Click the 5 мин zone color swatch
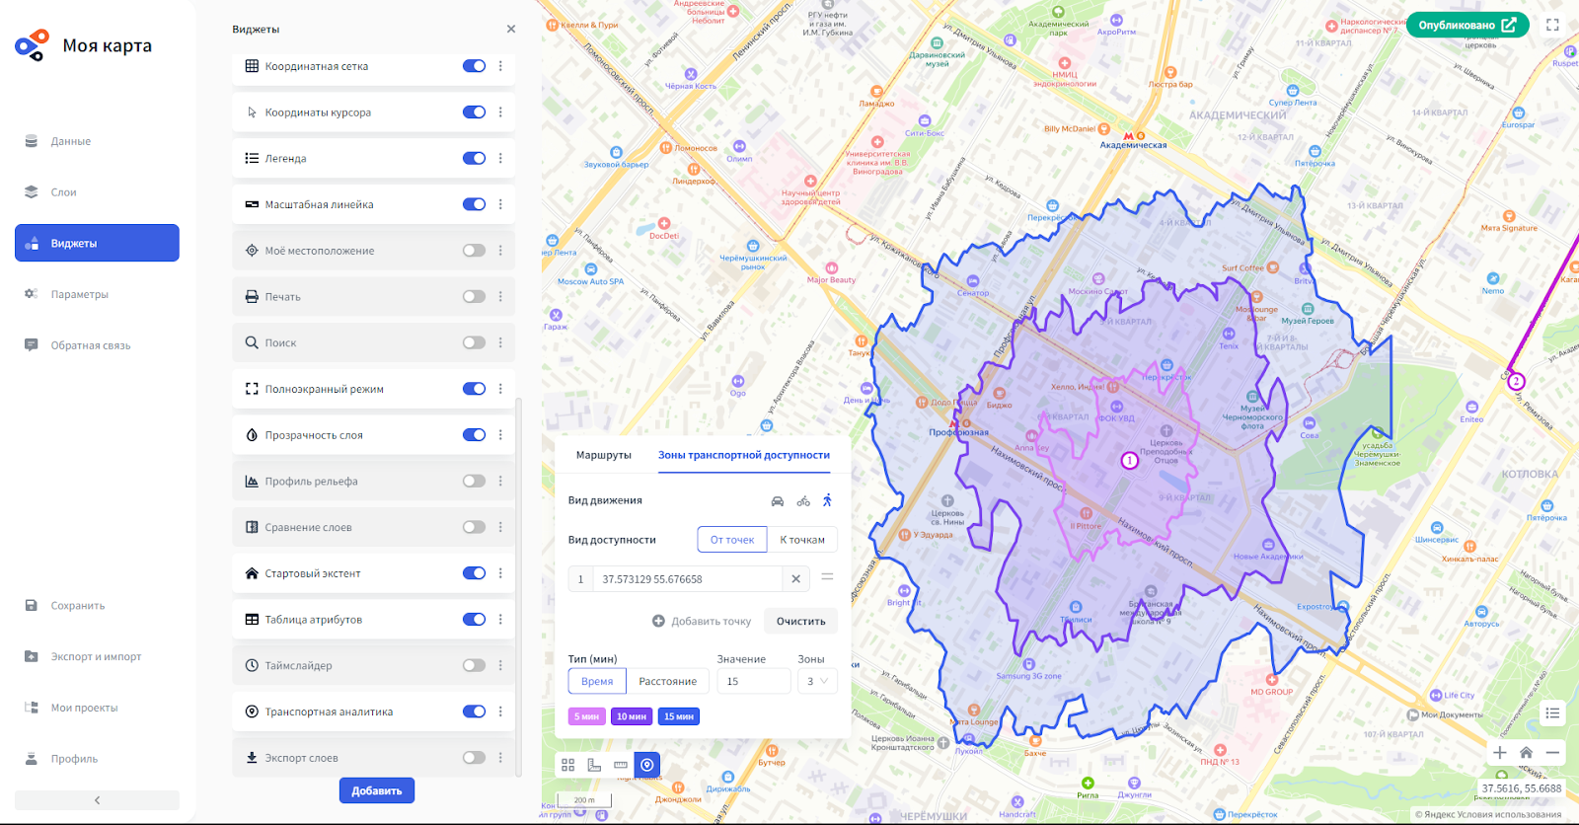Image resolution: width=1579 pixels, height=825 pixels. [x=587, y=716]
